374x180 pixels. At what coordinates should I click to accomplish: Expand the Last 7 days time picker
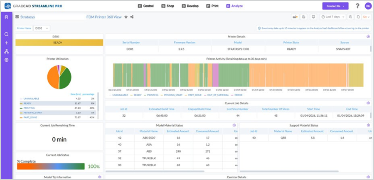(x=333, y=17)
